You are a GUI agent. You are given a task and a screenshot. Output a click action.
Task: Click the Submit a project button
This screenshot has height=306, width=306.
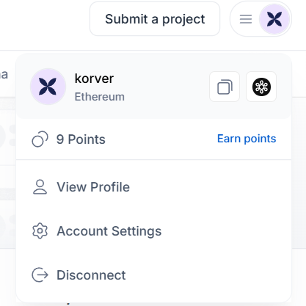coord(155,19)
